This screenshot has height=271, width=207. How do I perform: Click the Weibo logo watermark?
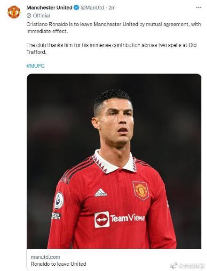(173, 265)
